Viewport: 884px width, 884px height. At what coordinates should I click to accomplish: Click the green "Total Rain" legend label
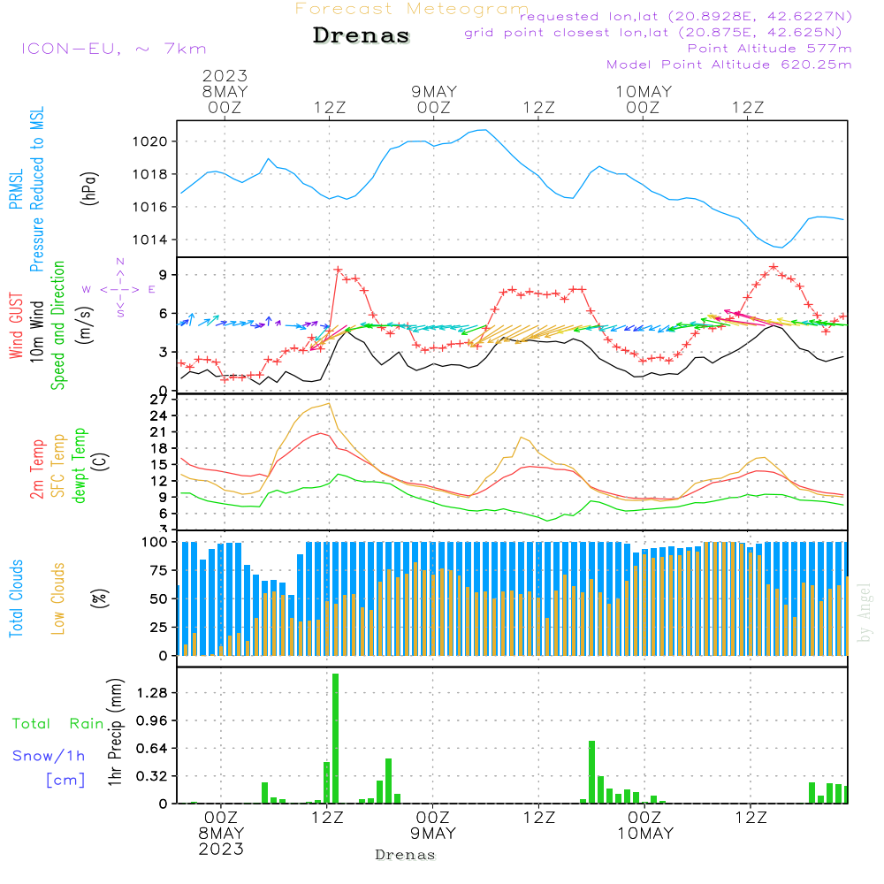tap(58, 724)
